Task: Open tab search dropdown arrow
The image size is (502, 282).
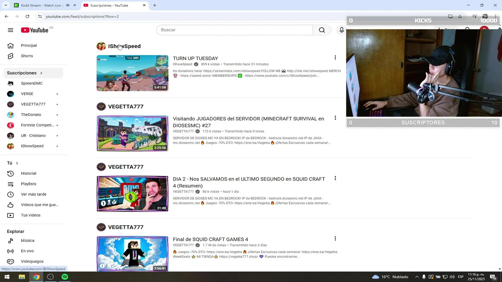Action: pos(5,5)
